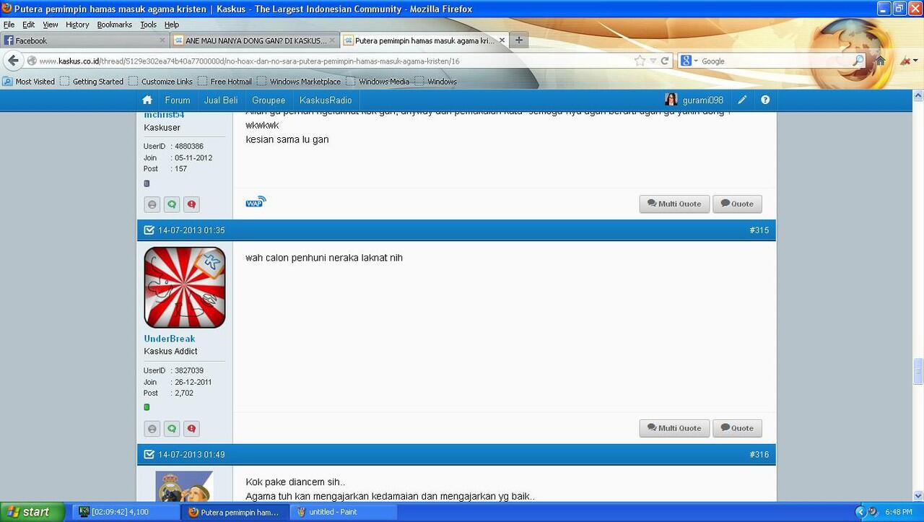Open the Bookmarks menu
Viewport: 924px width, 522px height.
click(114, 25)
